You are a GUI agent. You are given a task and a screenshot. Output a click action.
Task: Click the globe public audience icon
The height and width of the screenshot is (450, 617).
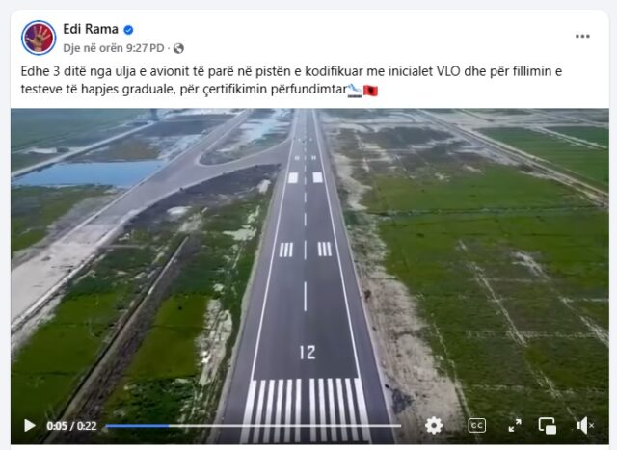(178, 48)
